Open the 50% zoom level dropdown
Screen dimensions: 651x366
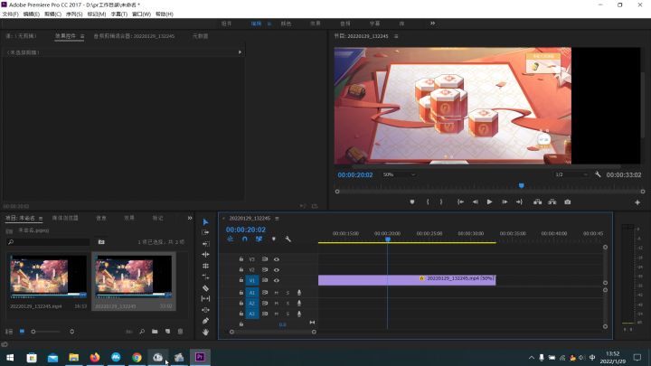(x=399, y=174)
